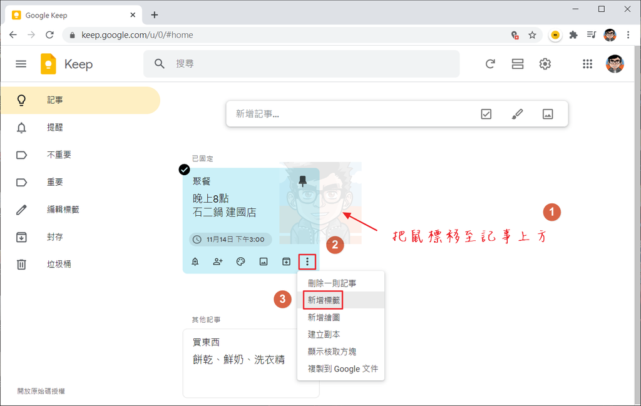The height and width of the screenshot is (406, 641).
Task: Click the search magnifier icon
Action: coord(160,64)
